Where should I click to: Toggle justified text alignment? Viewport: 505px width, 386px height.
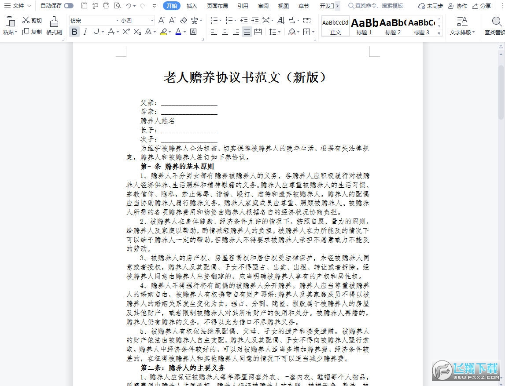coord(247,32)
